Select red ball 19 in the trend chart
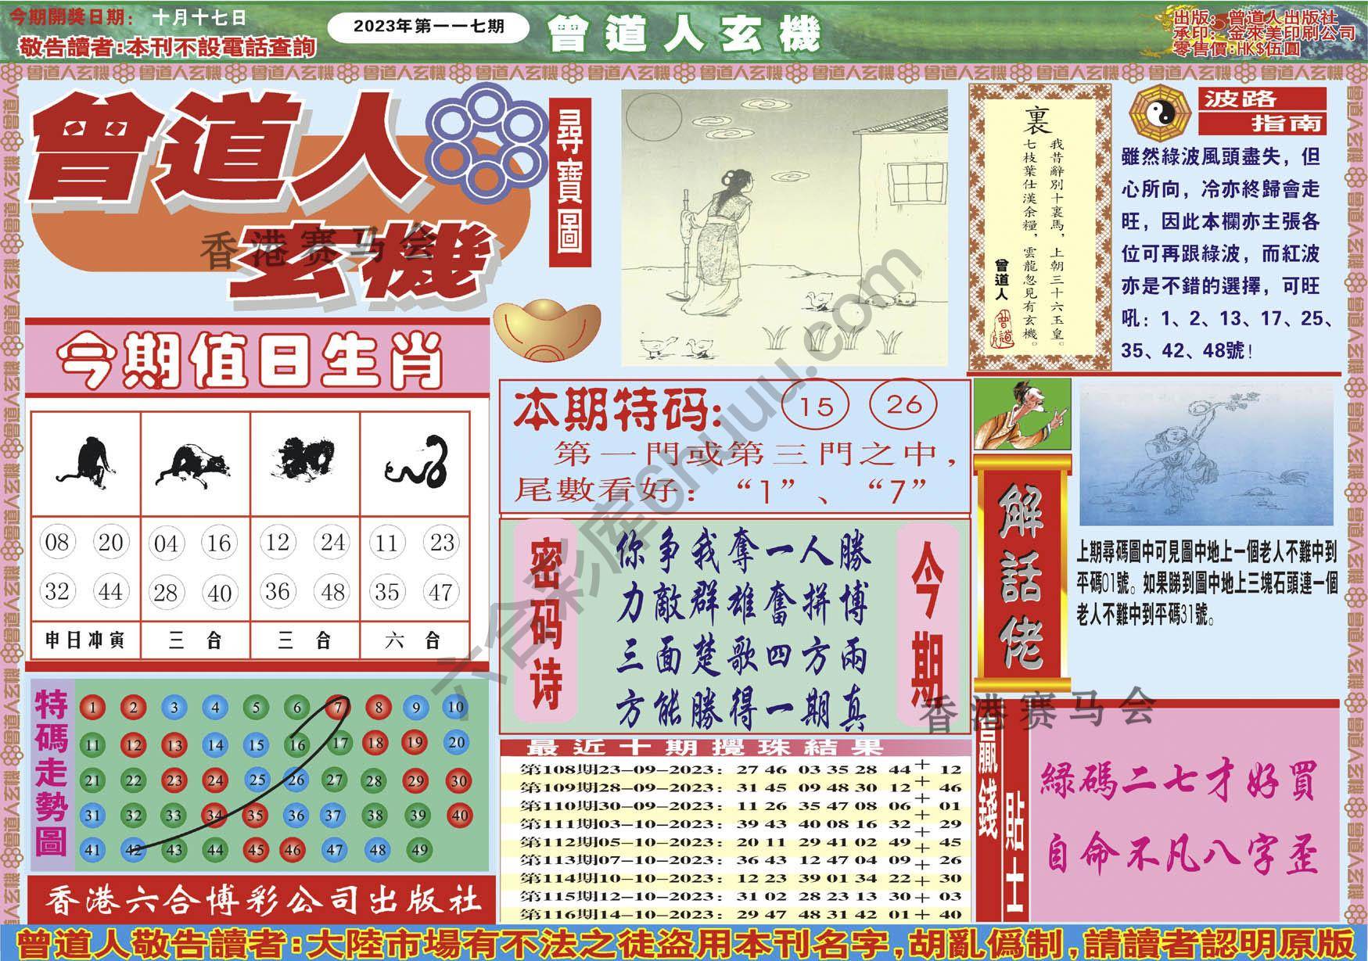Image resolution: width=1368 pixels, height=961 pixels. (415, 744)
